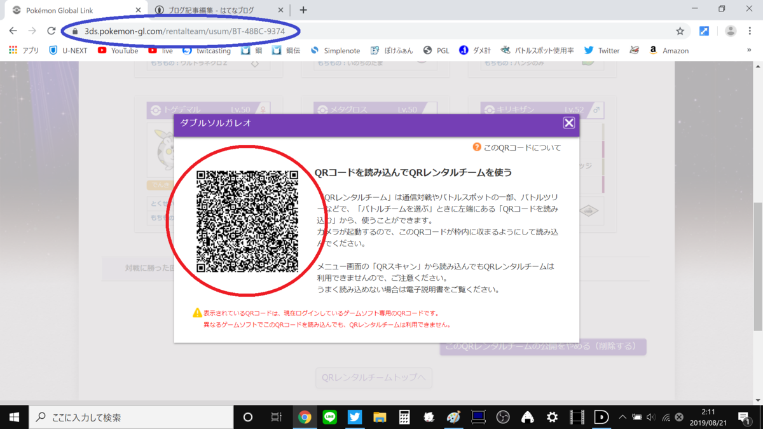This screenshot has height=429, width=763.
Task: Open the バトルスポット使用率 bookmark
Action: (537, 50)
